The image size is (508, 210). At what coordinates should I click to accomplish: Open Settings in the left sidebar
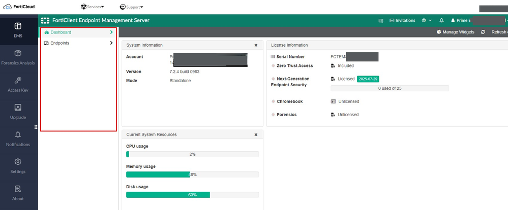point(18,166)
